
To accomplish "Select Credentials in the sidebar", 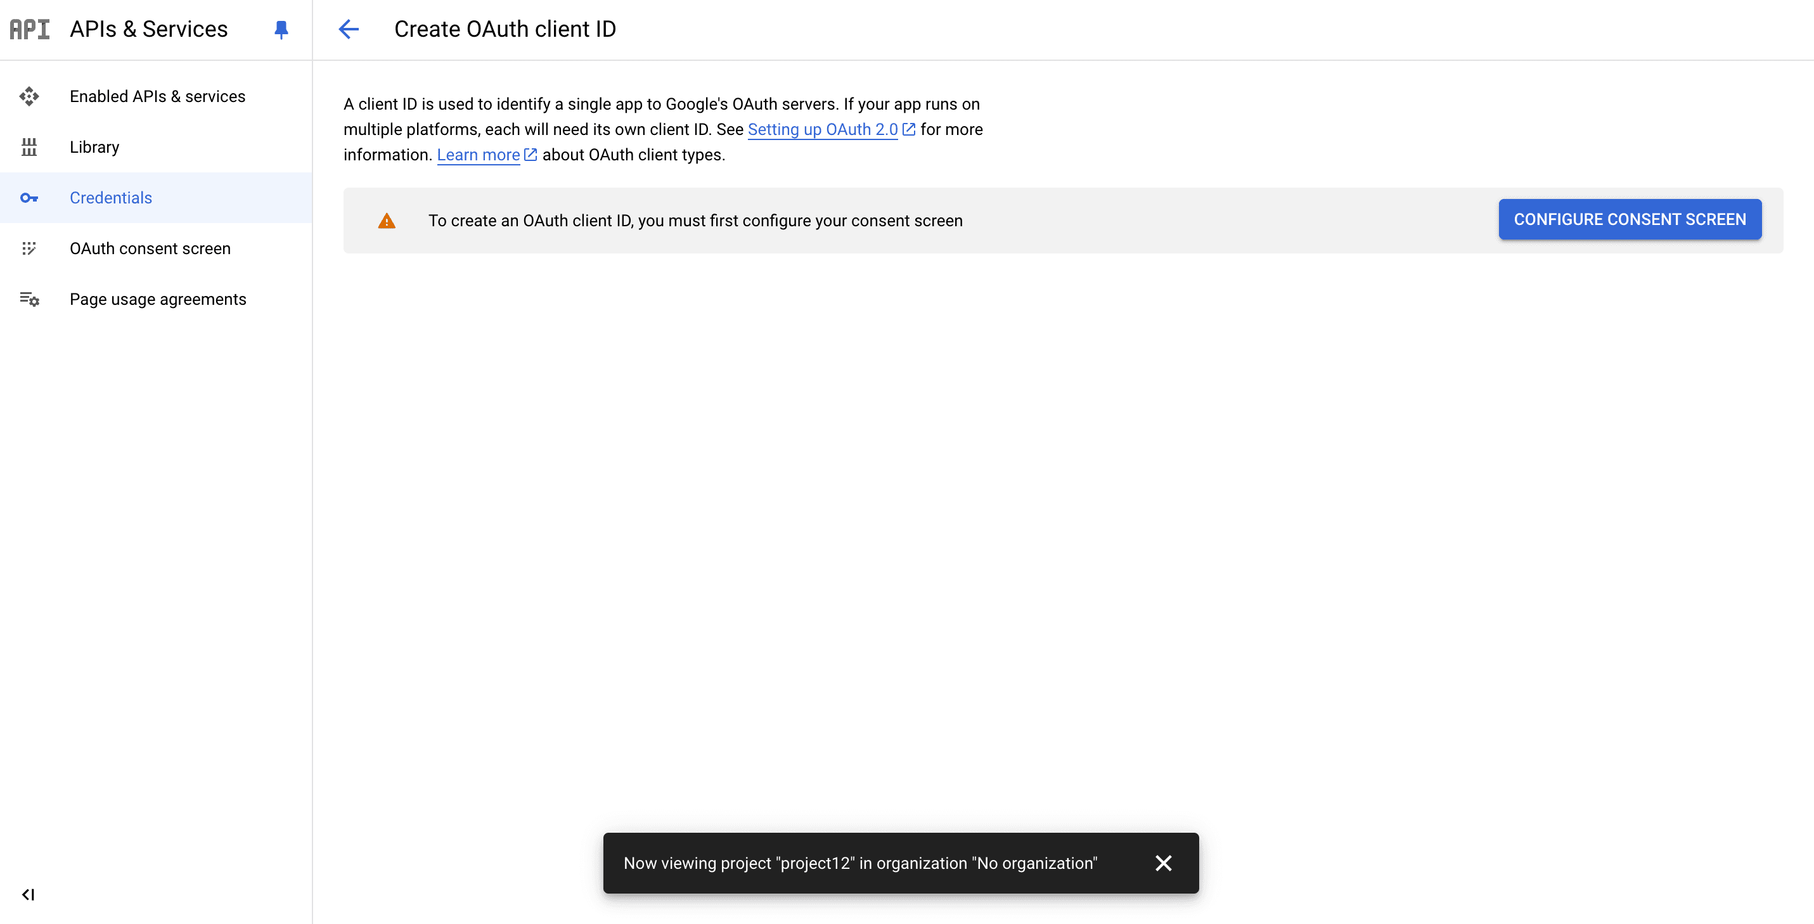I will point(157,198).
